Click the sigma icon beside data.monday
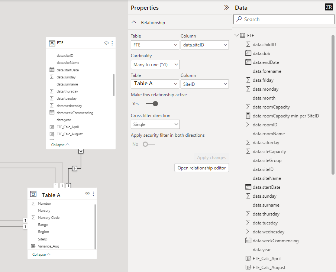The width and height of the screenshot is (336, 272). pos(248,89)
